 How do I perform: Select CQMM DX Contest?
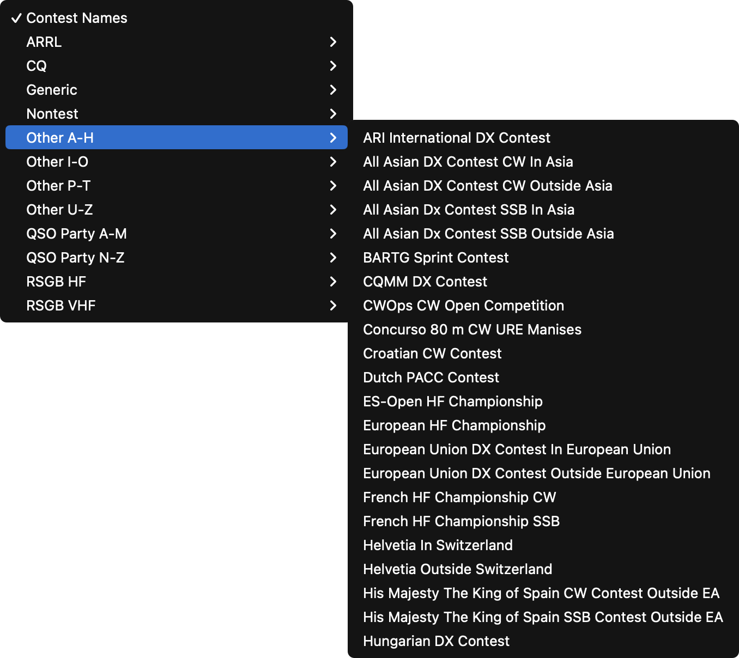[x=543, y=282]
